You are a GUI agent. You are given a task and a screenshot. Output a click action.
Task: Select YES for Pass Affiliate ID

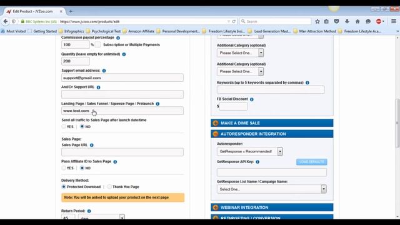point(64,168)
